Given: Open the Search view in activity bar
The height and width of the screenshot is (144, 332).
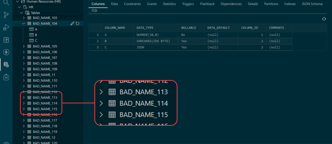Looking at the screenshot, I should tap(6, 3).
